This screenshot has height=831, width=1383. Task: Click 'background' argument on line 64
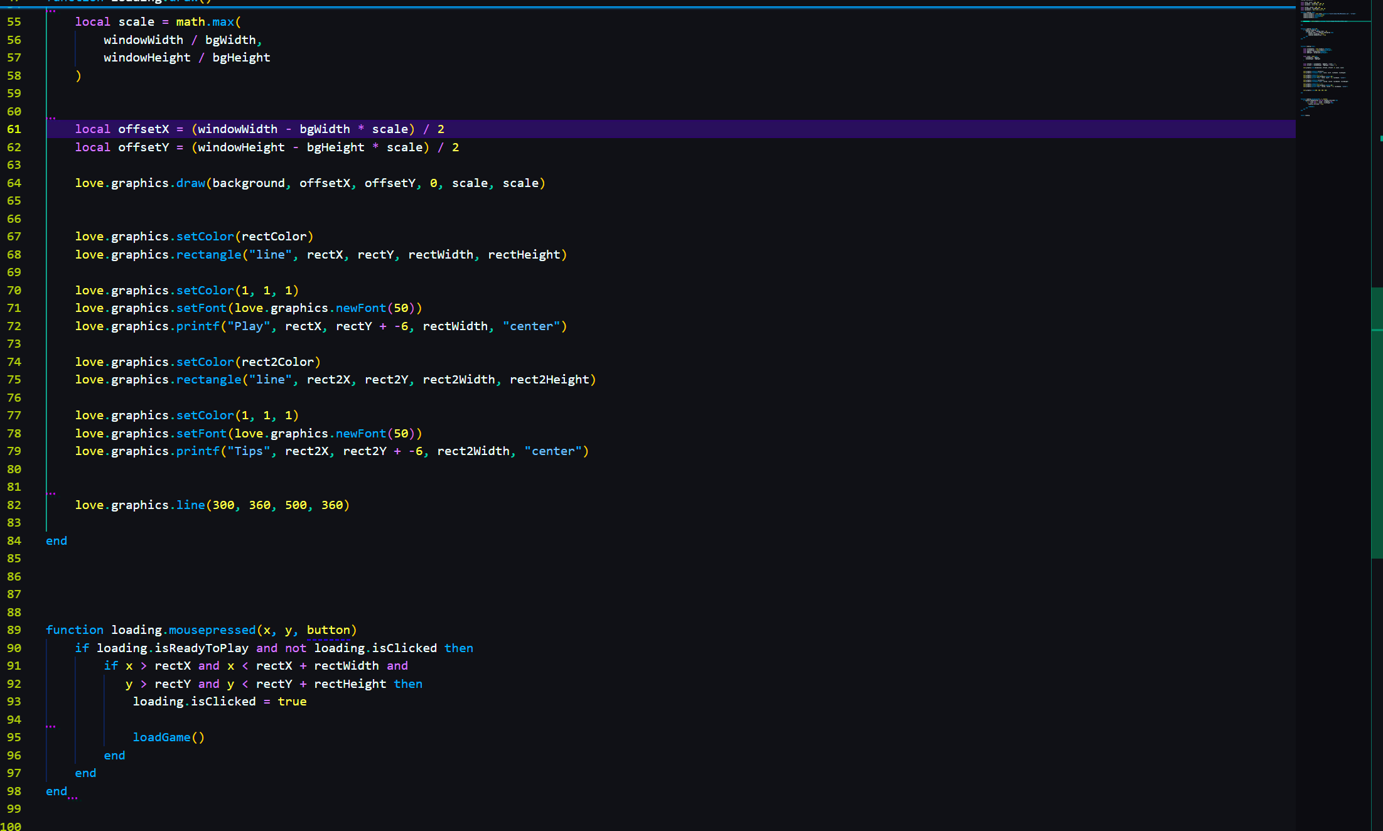coord(249,183)
